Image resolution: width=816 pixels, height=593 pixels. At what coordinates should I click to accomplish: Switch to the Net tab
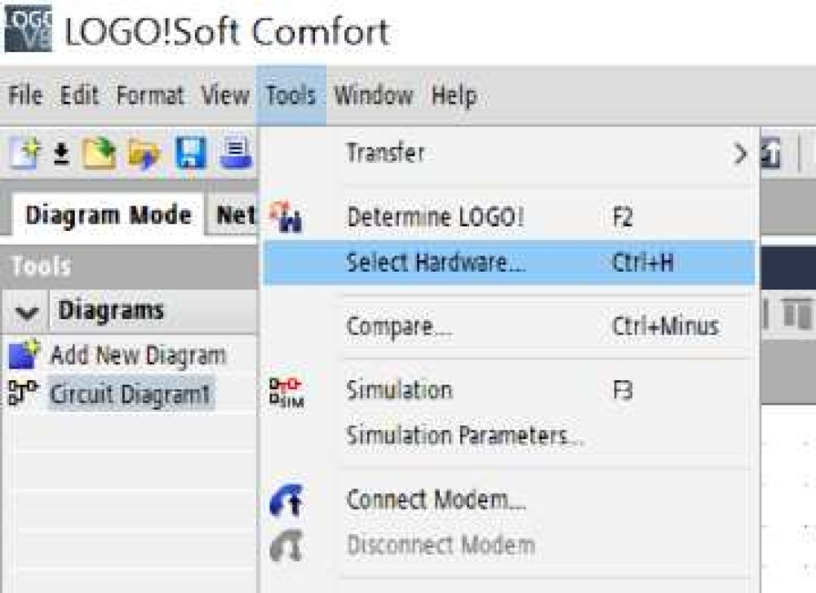point(233,215)
